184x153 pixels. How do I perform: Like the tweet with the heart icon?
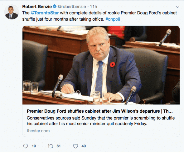[75, 146]
